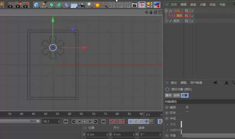
Task: Click the toggle viewport layout icon
Action: (x=160, y=12)
